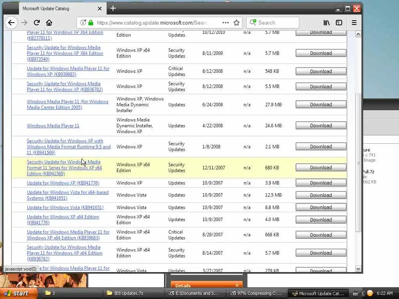Open the Windows Start menu
This screenshot has height=299, width=399.
(18, 293)
